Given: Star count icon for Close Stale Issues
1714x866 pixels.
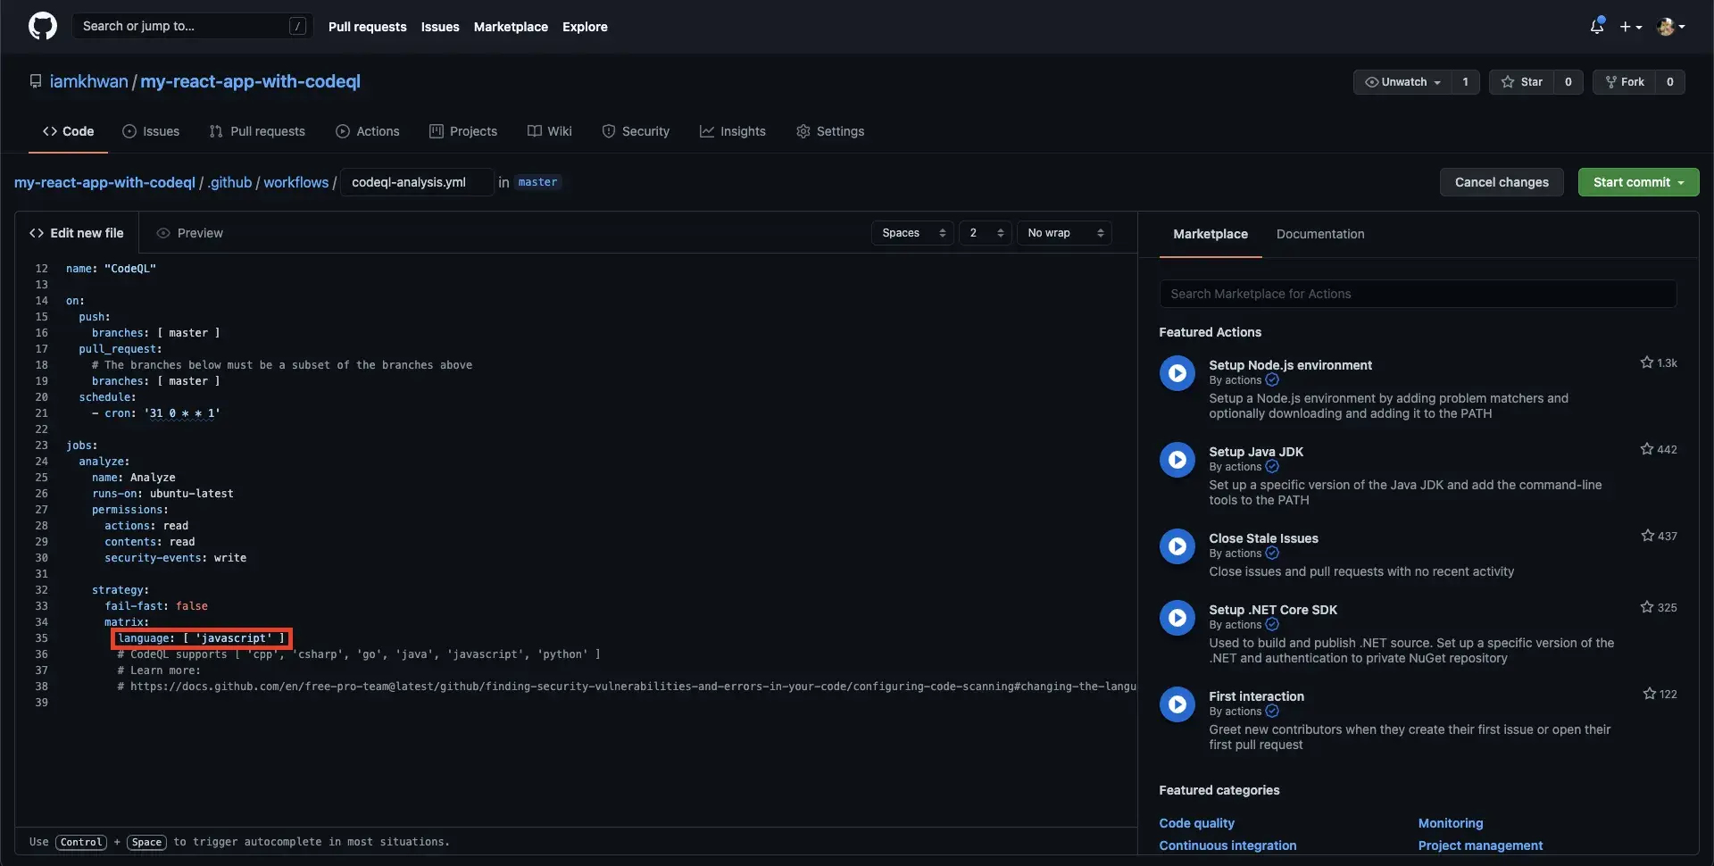Looking at the screenshot, I should pos(1647,536).
